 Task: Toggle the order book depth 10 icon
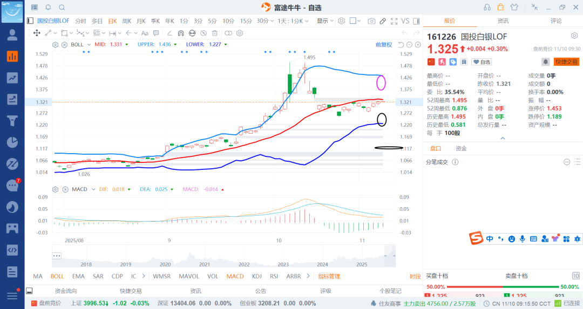tap(575, 276)
